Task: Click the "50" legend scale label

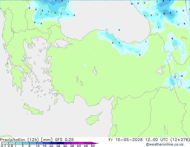Action: pos(93,146)
